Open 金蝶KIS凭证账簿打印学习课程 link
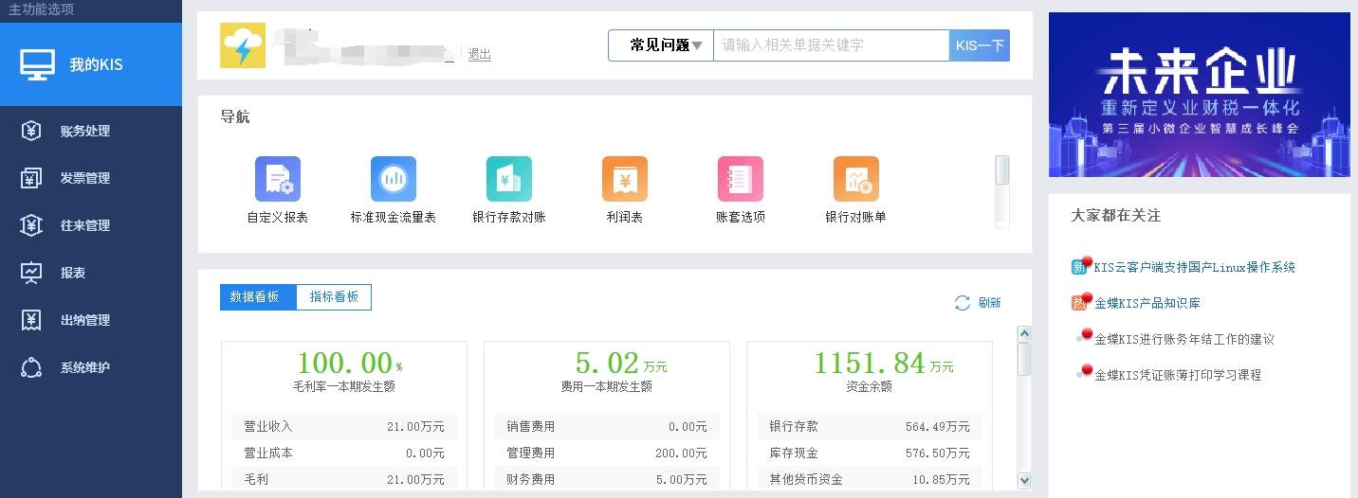This screenshot has width=1358, height=498. (x=1178, y=375)
